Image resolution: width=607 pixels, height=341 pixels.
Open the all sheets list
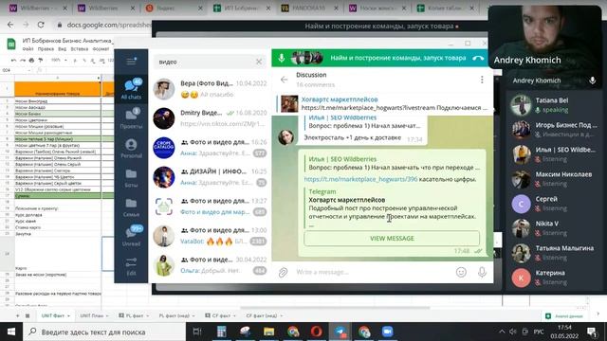click(28, 315)
